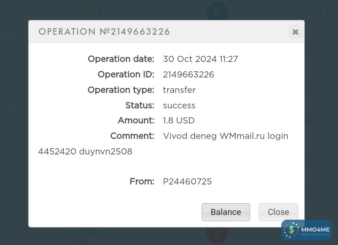Click the blue Payeer P icon
Screen dimensions: 338x245
(217, 12)
